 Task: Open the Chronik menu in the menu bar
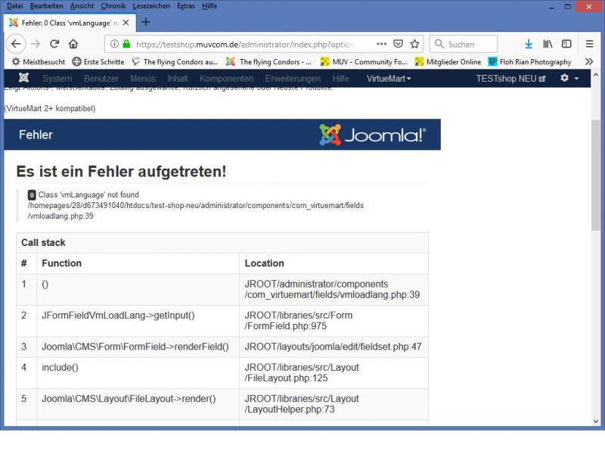tap(113, 6)
